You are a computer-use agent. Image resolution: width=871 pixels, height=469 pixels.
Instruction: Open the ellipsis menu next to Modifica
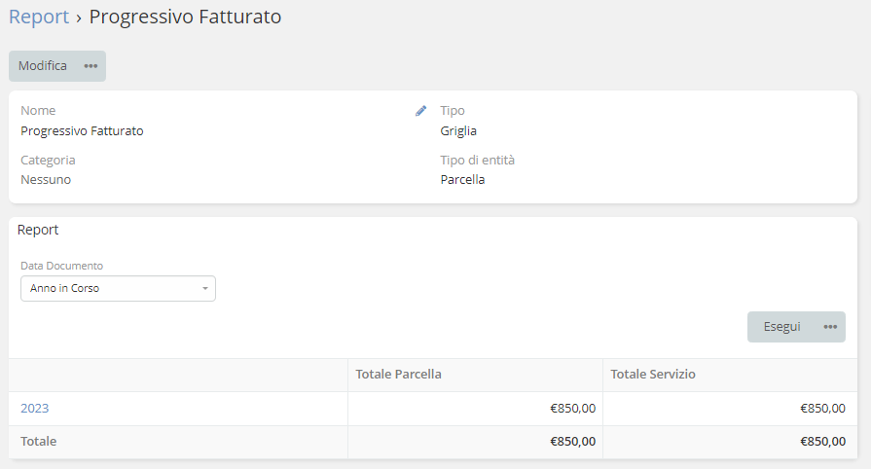(91, 66)
